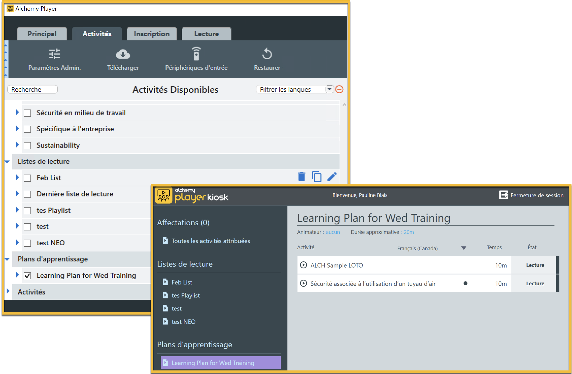This screenshot has width=572, height=374.
Task: Open the Inscription tab
Action: 152,34
